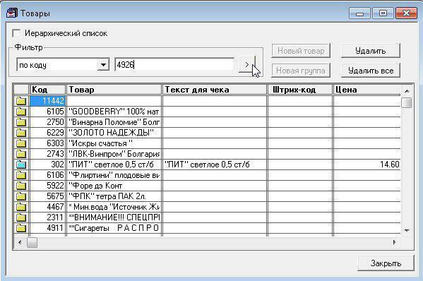Select Мин.вода "Источник" product cell

(x=114, y=207)
